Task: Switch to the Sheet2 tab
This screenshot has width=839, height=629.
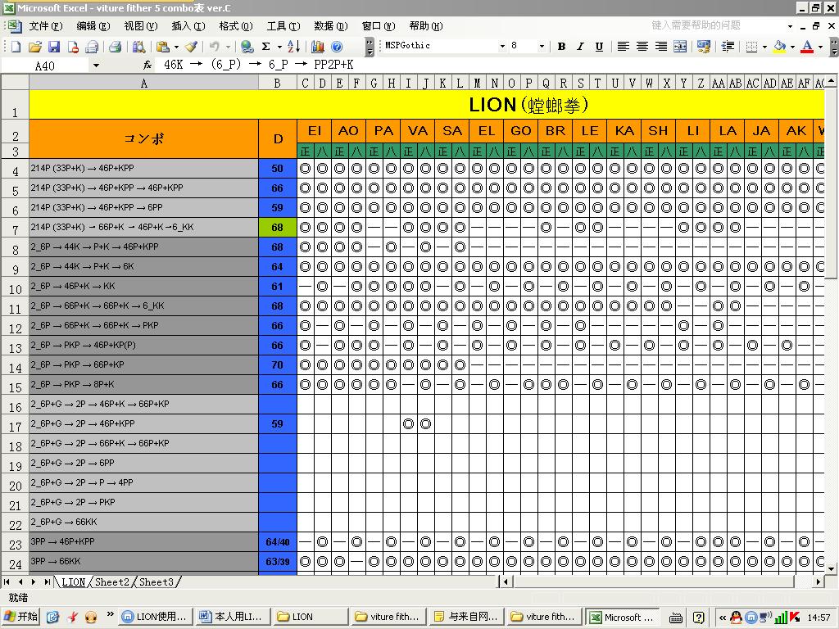Action: click(112, 582)
